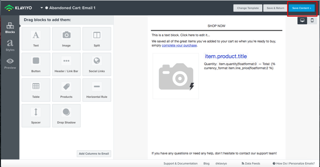Switch to mobile preview mode
The height and width of the screenshot is (167, 320).
(312, 20)
